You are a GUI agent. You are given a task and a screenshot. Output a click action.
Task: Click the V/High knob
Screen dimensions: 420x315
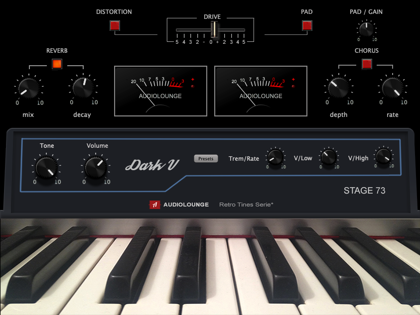click(384, 156)
